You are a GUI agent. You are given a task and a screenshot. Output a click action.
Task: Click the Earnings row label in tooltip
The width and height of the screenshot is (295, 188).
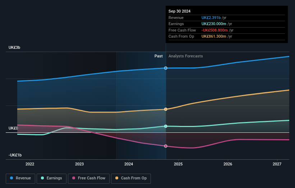click(x=176, y=24)
